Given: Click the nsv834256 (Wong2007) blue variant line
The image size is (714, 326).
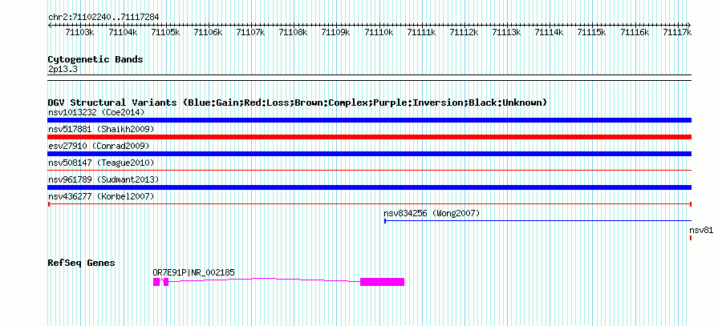Looking at the screenshot, I should coord(538,221).
